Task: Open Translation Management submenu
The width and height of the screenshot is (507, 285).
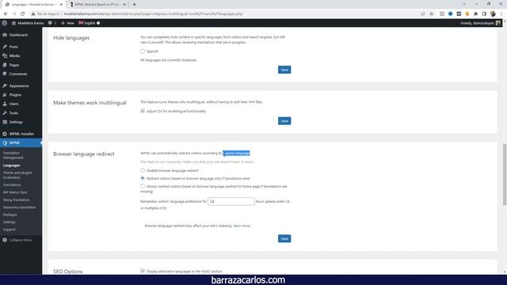Action: (x=13, y=155)
